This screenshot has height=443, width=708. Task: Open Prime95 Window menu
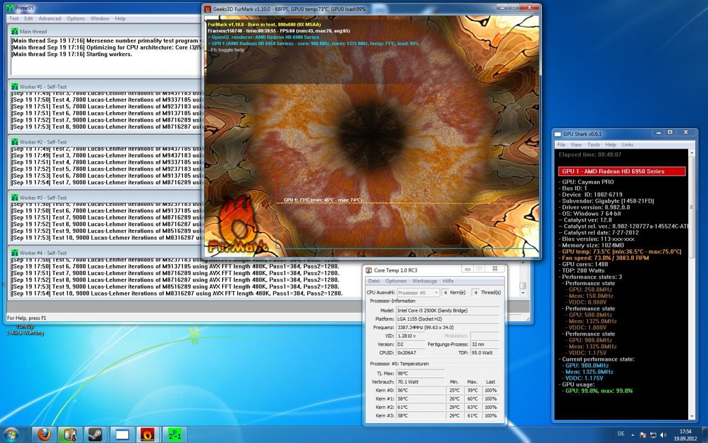point(100,18)
